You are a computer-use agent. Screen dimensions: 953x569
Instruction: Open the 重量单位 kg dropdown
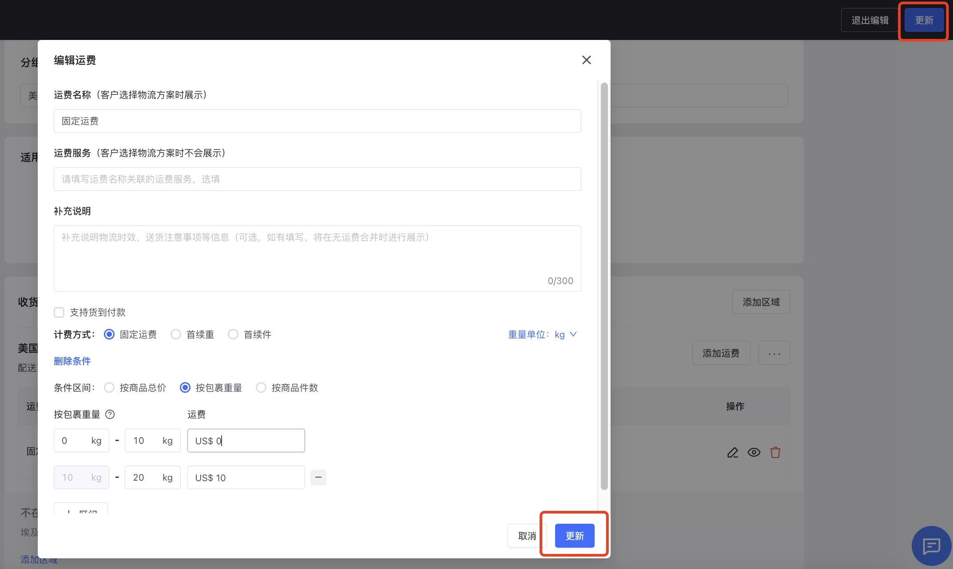point(564,334)
